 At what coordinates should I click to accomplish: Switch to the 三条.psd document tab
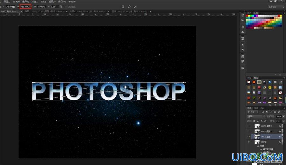click(130, 11)
